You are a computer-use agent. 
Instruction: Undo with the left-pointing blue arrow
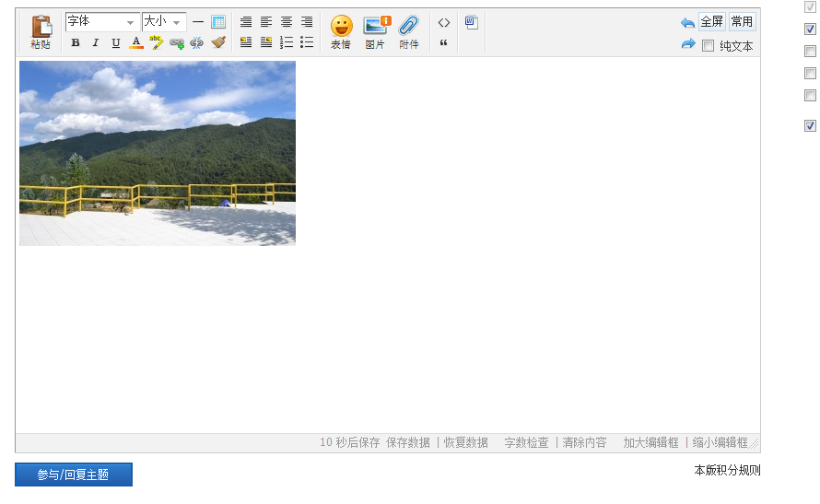coord(687,22)
